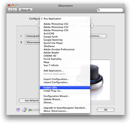Screen dimensions: 131x124
Task: Select Google Earth application entry
Action: [65, 37]
